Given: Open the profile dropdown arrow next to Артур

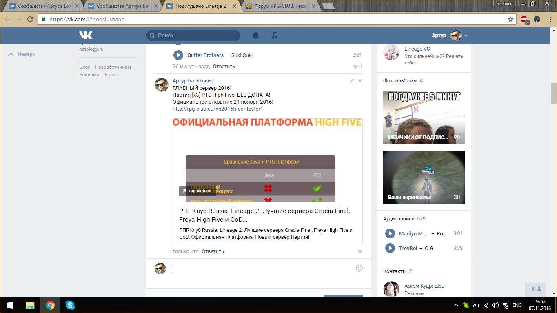Looking at the screenshot, I should point(466,36).
